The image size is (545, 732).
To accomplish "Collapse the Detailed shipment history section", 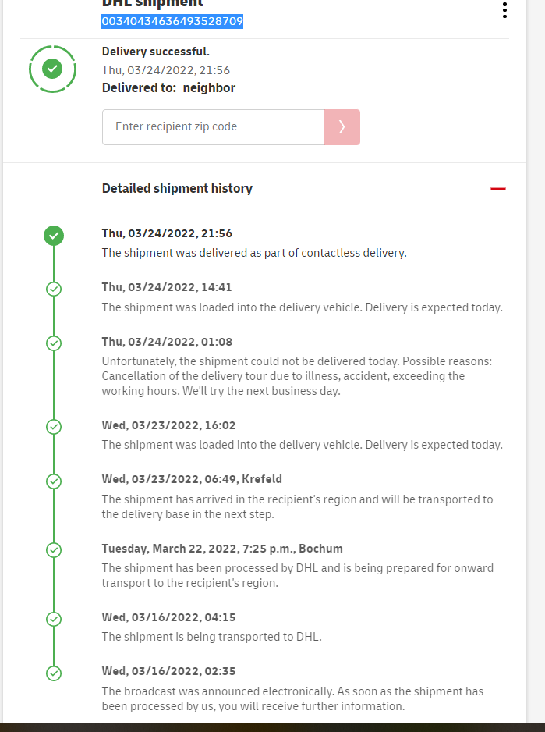I will [497, 189].
